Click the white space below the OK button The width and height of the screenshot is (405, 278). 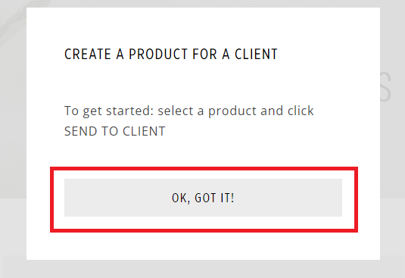[203, 246]
